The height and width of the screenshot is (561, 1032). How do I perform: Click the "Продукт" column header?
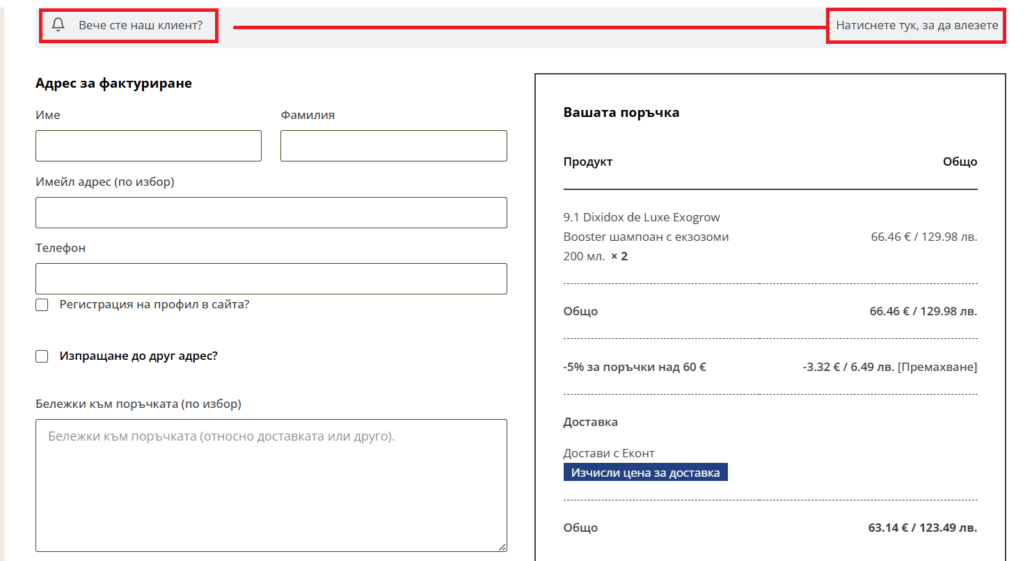click(588, 161)
